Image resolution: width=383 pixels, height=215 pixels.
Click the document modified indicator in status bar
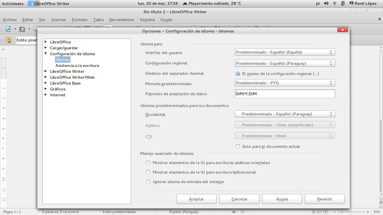tap(243, 212)
